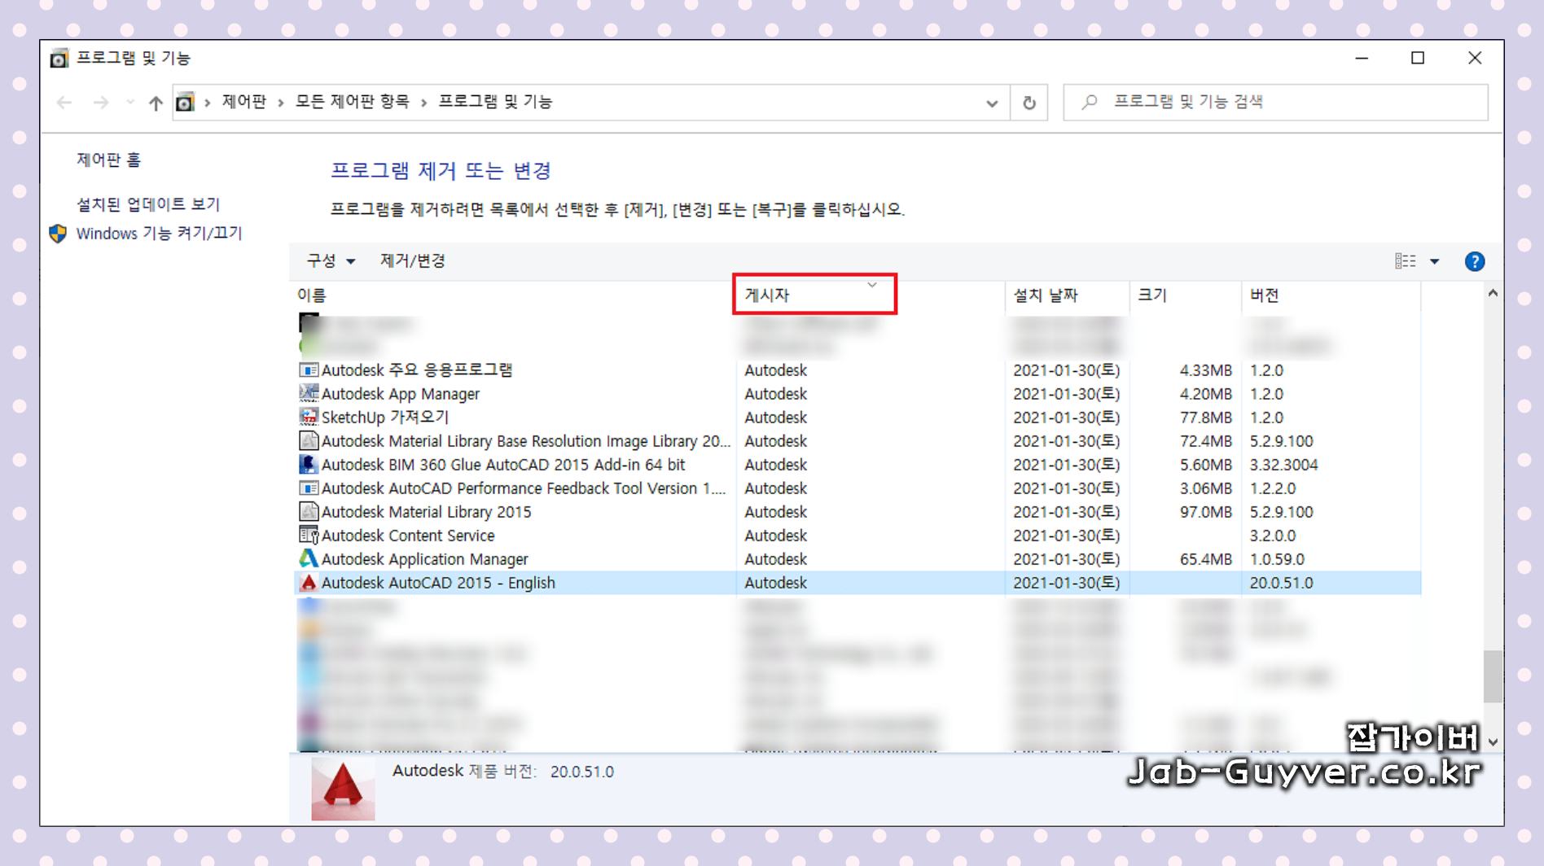Open help with the question mark icon
Screen dimensions: 1544x866
point(1475,261)
